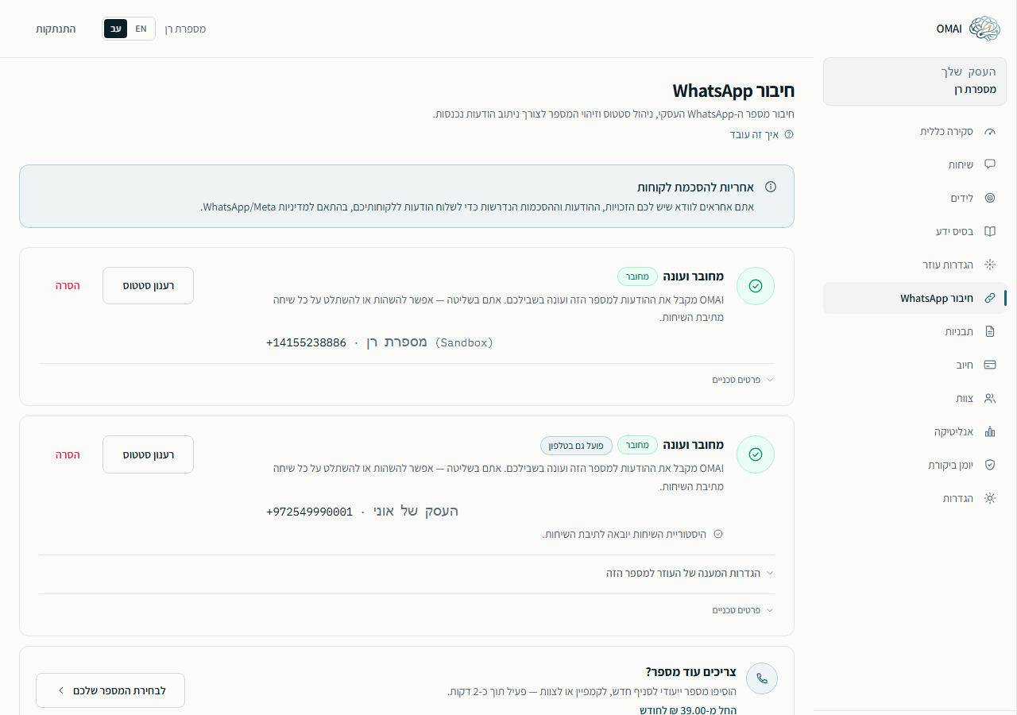Click the check icon beside היסטוריית השיחות
The height and width of the screenshot is (715, 1017).
click(x=718, y=534)
